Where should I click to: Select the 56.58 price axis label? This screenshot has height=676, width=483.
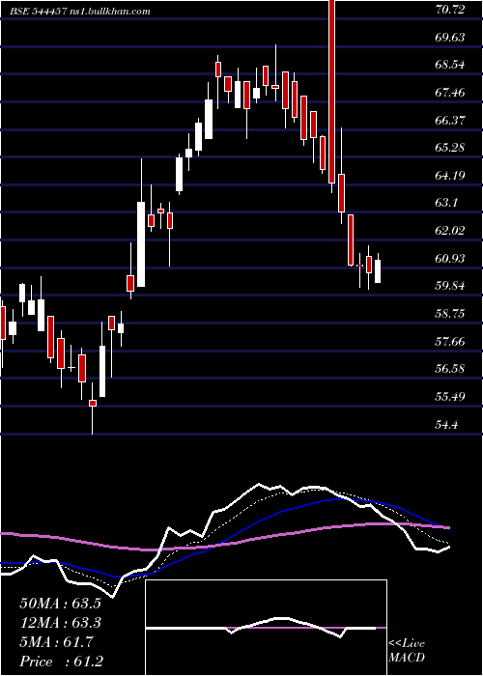click(449, 369)
